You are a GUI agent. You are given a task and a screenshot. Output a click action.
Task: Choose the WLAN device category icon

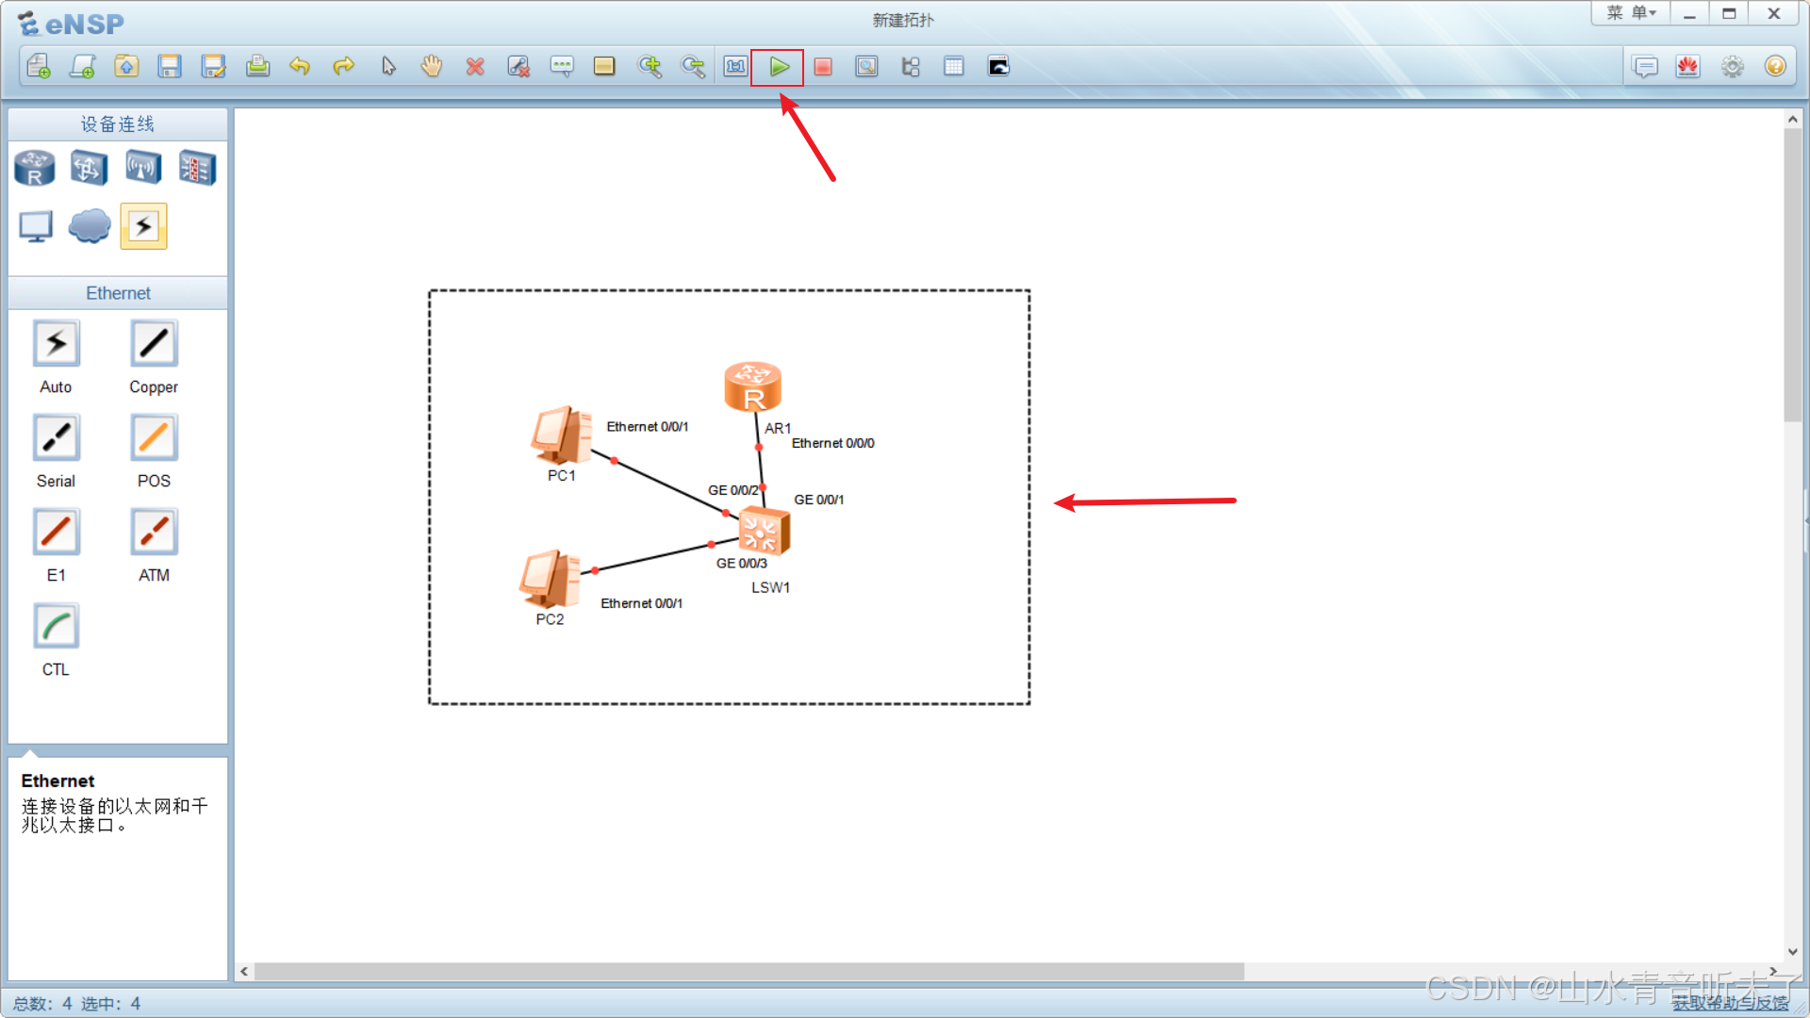[143, 169]
